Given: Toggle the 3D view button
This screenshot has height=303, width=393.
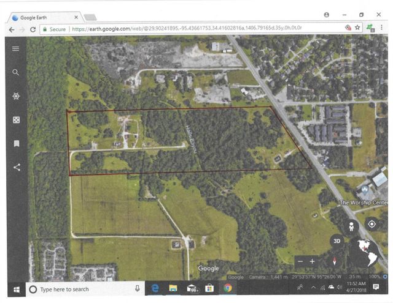Looking at the screenshot, I should (x=337, y=241).
